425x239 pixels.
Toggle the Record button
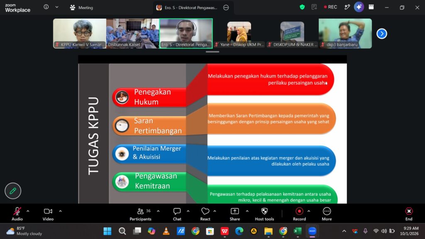pyautogui.click(x=299, y=214)
